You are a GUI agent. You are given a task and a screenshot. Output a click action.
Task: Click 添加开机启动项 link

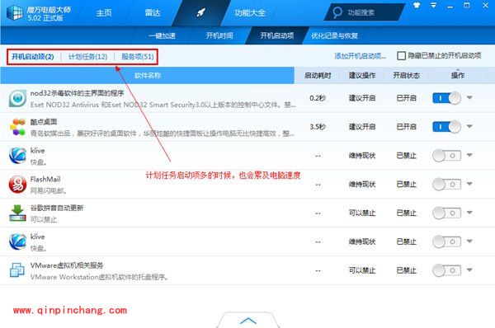[x=361, y=56]
